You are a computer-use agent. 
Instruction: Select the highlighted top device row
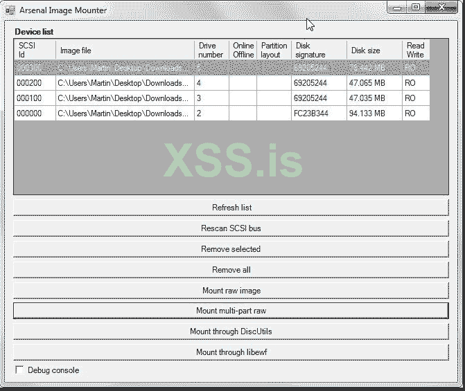(x=222, y=68)
